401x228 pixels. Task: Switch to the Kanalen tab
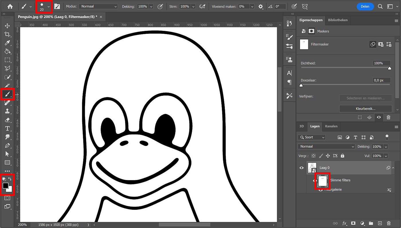point(331,126)
